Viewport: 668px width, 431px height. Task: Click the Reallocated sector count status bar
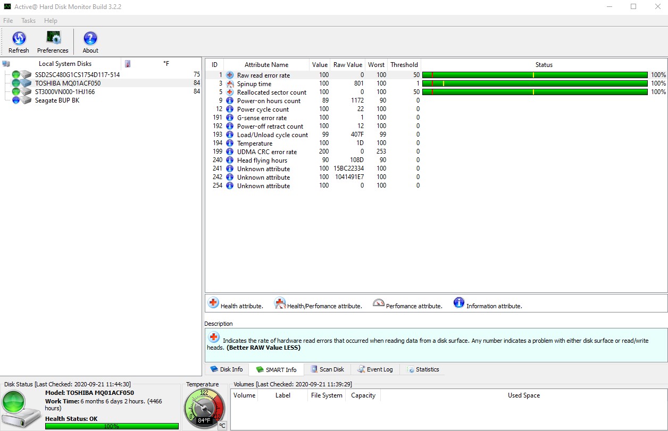[x=535, y=92]
